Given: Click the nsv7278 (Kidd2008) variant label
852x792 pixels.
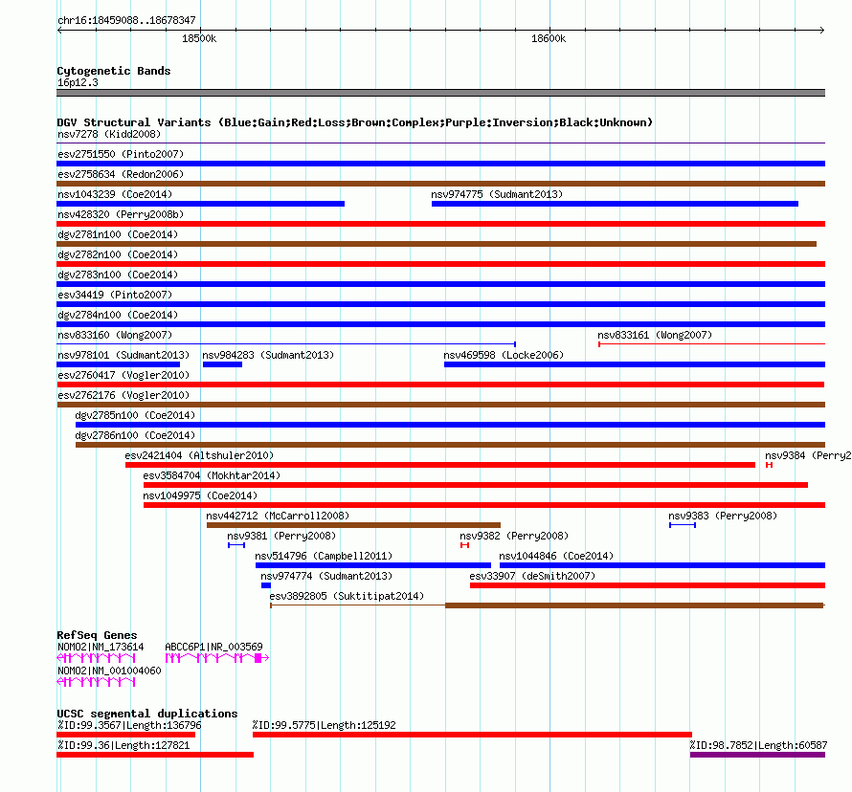Looking at the screenshot, I should tap(109, 134).
